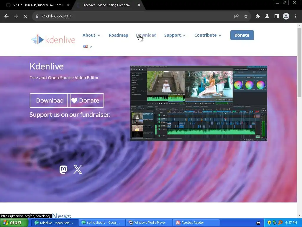Image resolution: width=302 pixels, height=227 pixels.
Task: Open the Mastodon social icon
Action: (x=63, y=169)
